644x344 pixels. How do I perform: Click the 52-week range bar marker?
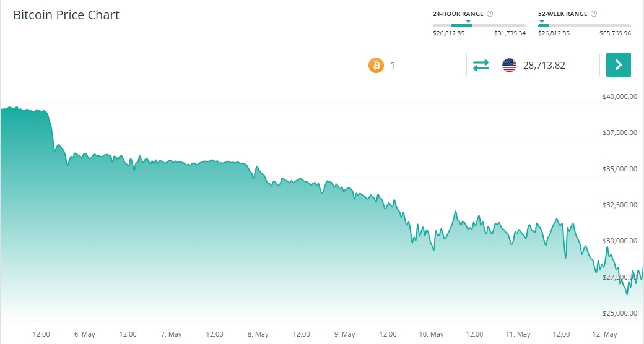tap(542, 22)
